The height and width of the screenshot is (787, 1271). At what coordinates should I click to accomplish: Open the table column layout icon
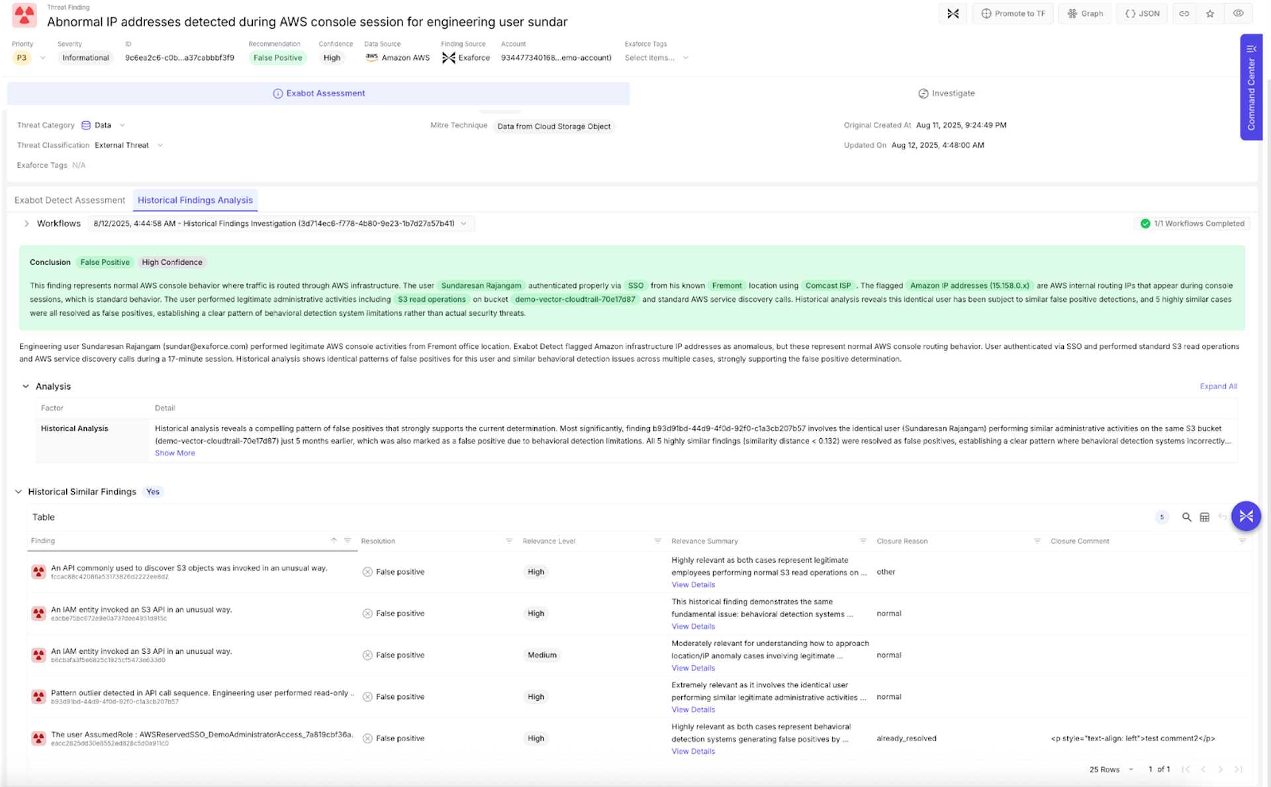(1204, 517)
